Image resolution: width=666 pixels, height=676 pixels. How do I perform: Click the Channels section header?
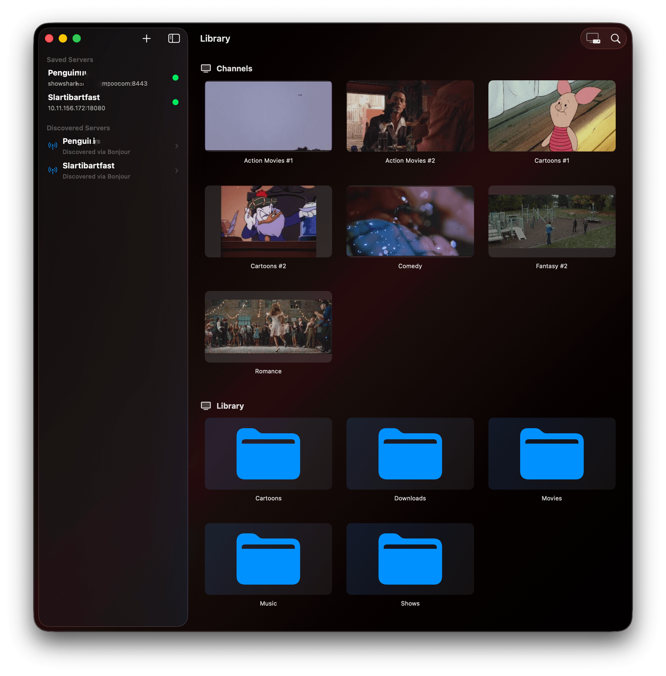point(234,69)
